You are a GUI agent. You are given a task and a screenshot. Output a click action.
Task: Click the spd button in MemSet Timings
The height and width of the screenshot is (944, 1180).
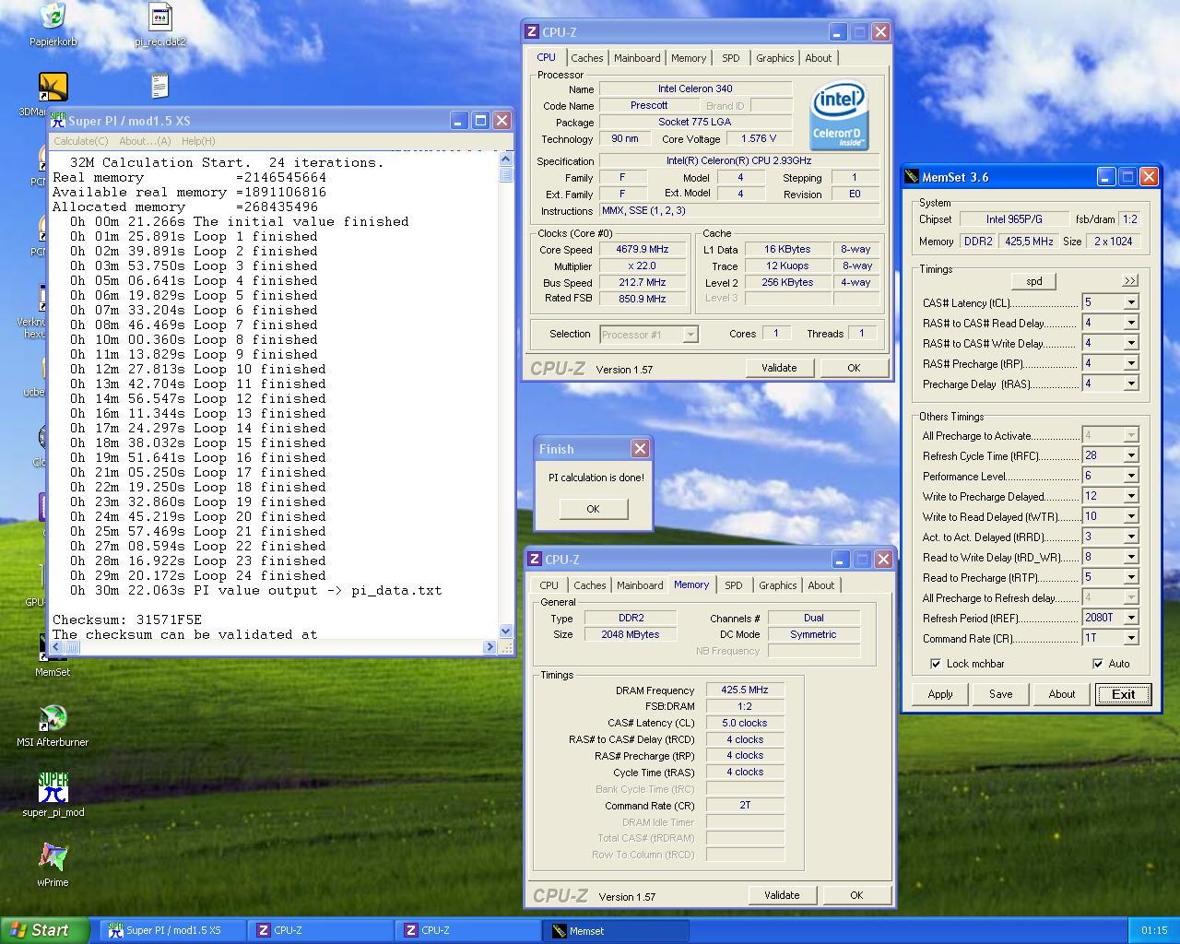tap(1034, 281)
